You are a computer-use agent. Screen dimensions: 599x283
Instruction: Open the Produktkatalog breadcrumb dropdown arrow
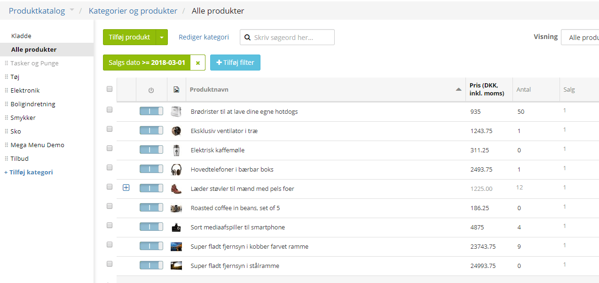click(x=72, y=10)
